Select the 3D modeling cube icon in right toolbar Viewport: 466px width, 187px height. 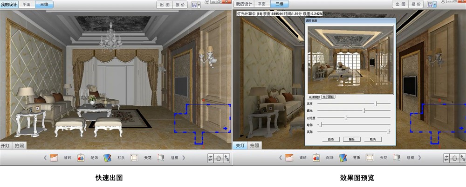click(x=396, y=157)
